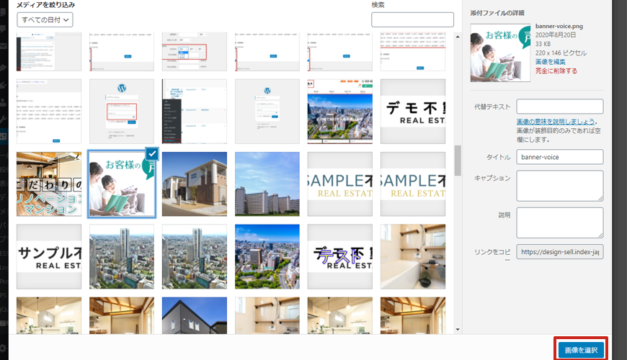Viewport: 627px width, 360px height.
Task: Click the media search input field
Action: (412, 19)
